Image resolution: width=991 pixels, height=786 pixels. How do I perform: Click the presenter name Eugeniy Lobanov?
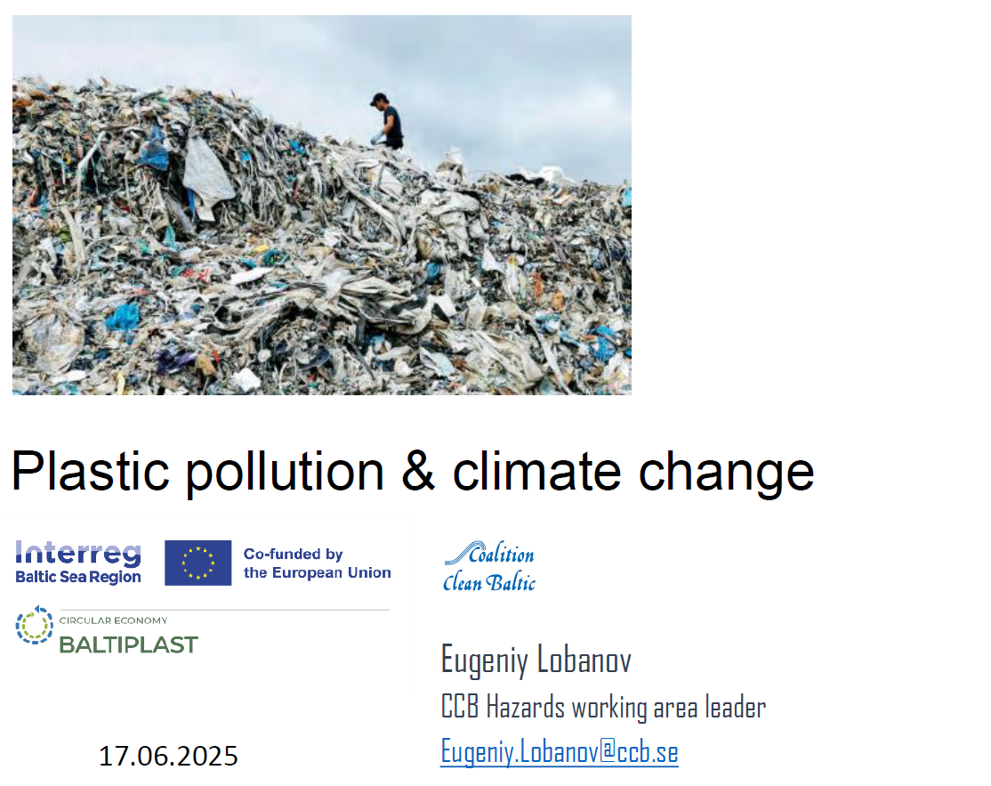click(536, 660)
